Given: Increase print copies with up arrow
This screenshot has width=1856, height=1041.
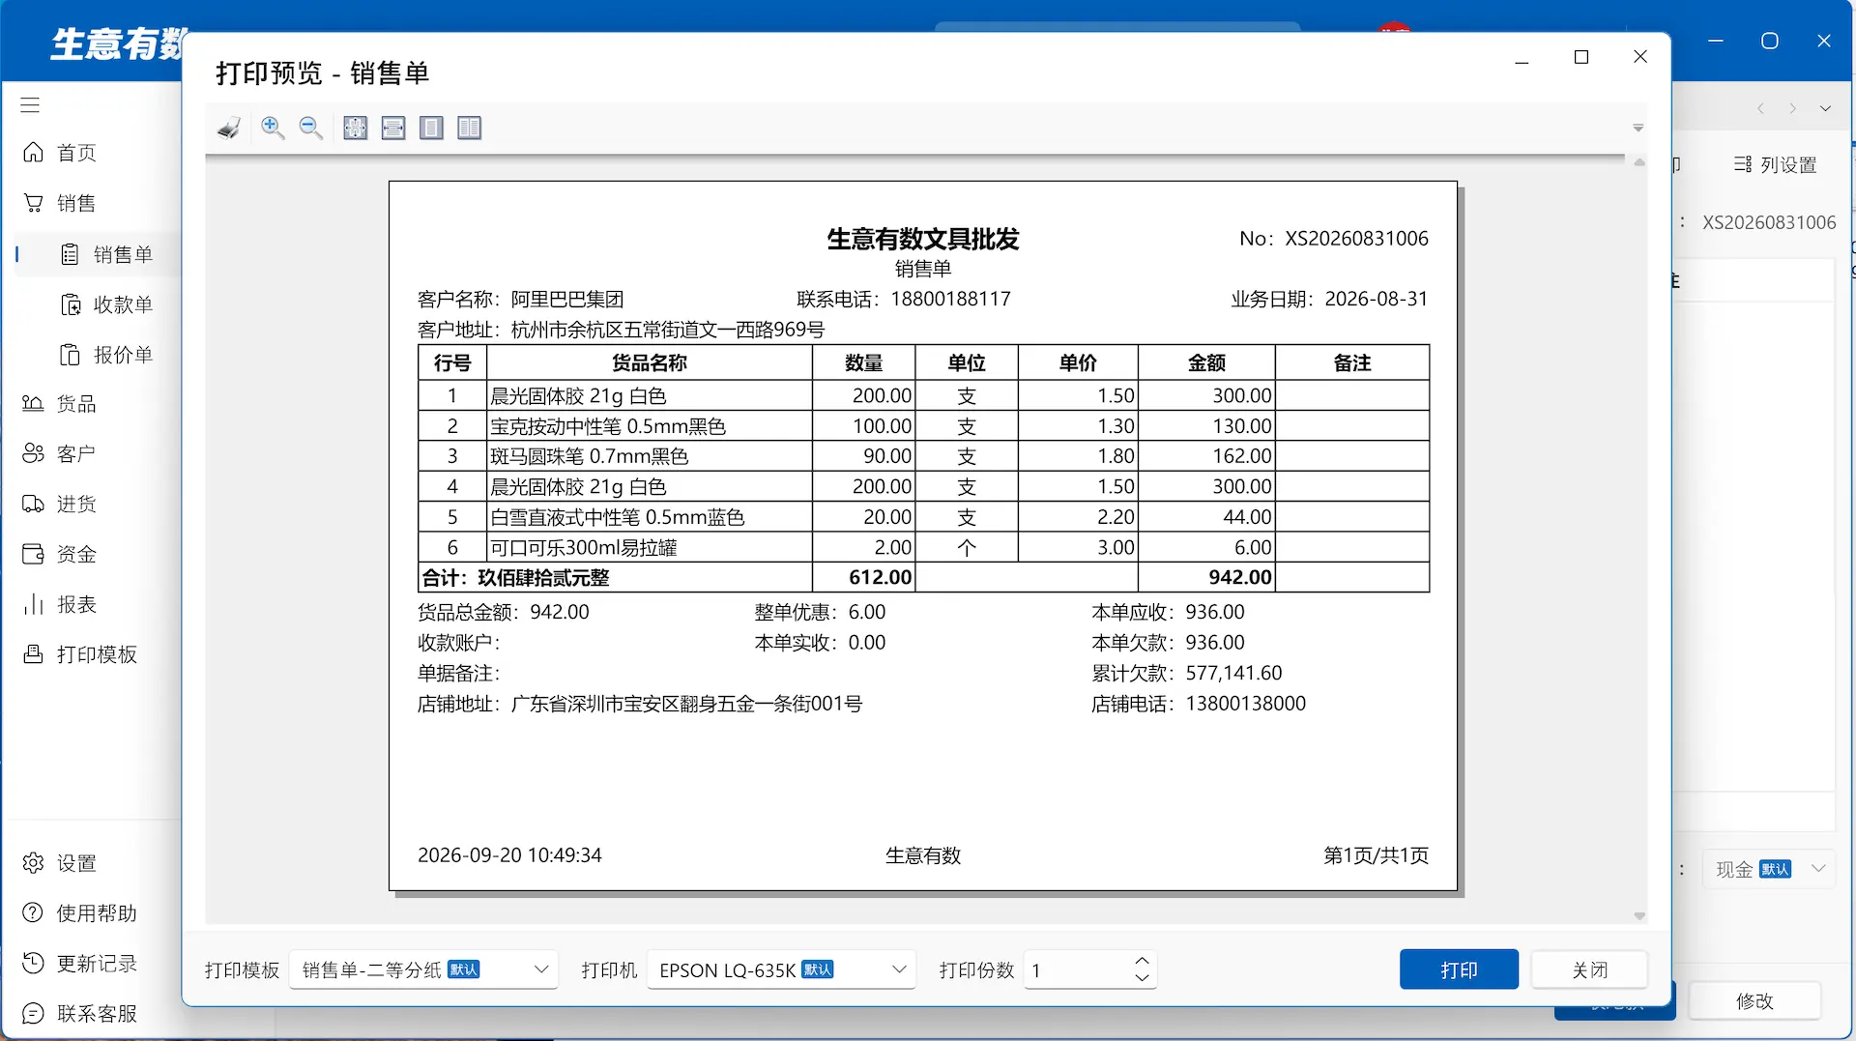Looking at the screenshot, I should point(1142,961).
